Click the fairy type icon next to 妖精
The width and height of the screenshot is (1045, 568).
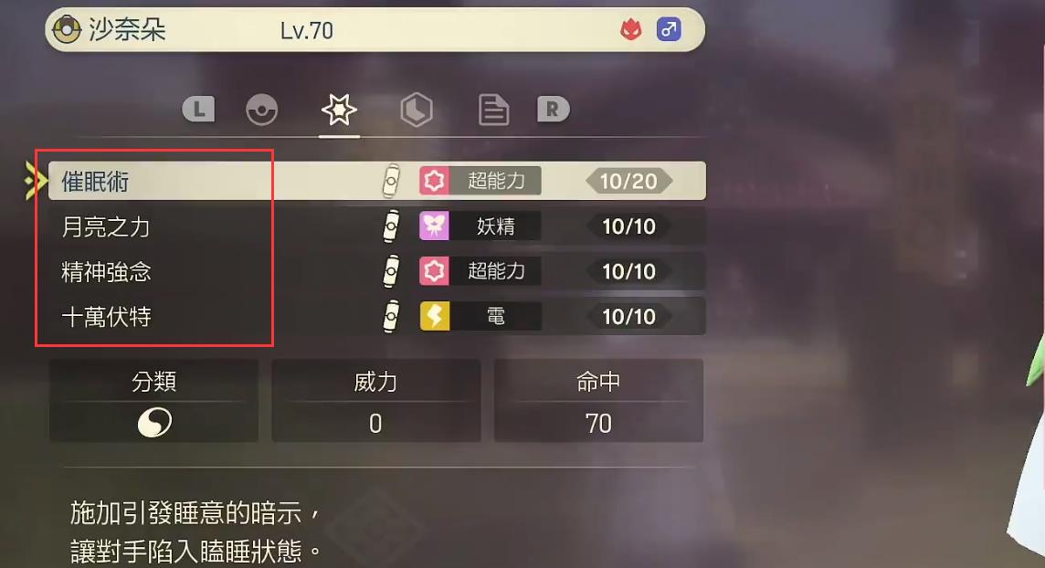click(x=434, y=226)
